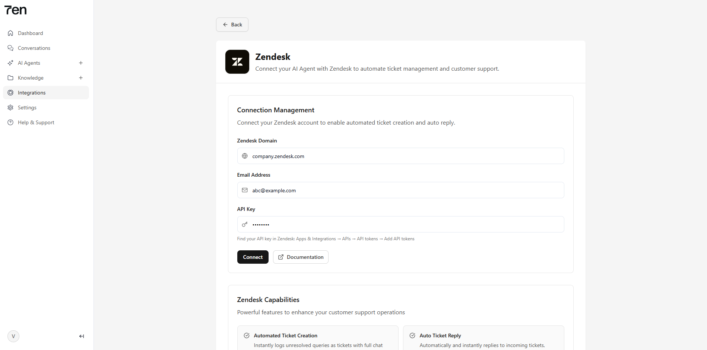Screen dimensions: 707x350
Task: Open the Documentation link button
Action: click(x=301, y=257)
